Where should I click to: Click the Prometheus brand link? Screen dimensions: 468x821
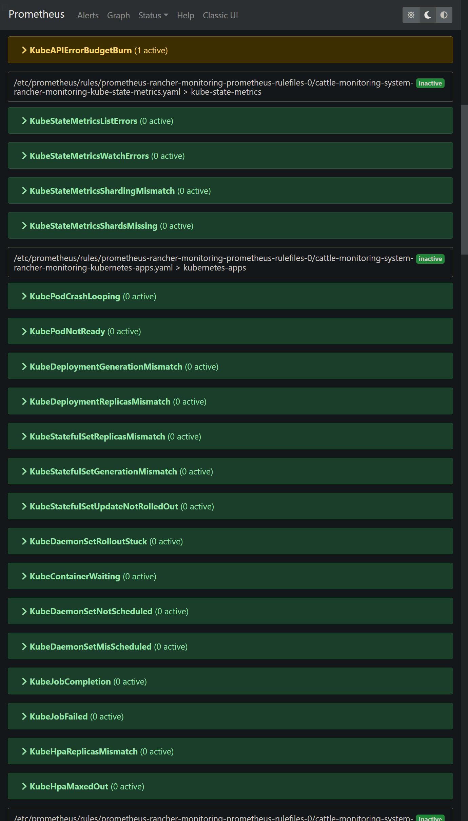[37, 14]
